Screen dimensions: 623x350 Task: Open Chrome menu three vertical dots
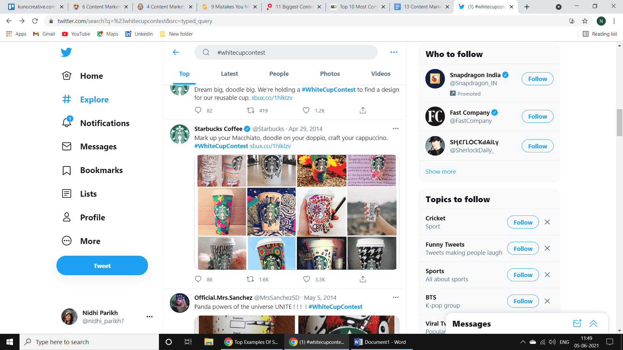(x=614, y=21)
